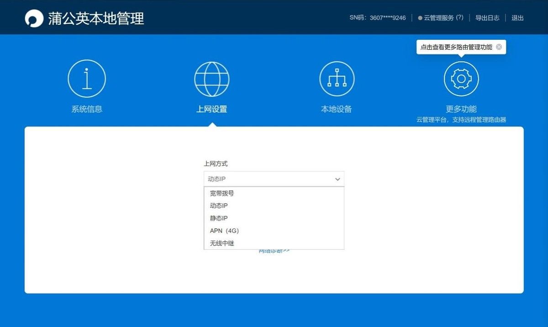548x327 pixels.
Task: Click the globe icon for 上网设置
Action: point(212,79)
